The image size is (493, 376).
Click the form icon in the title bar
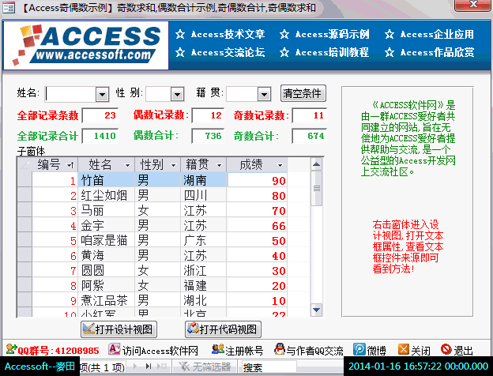point(9,7)
